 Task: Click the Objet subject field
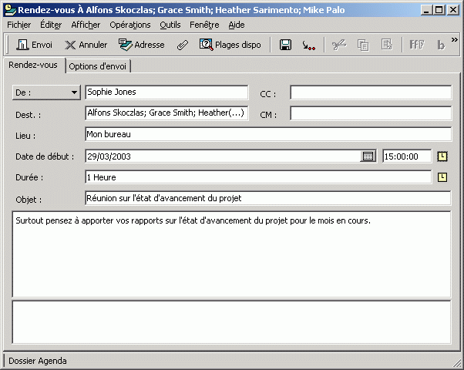[x=267, y=198]
